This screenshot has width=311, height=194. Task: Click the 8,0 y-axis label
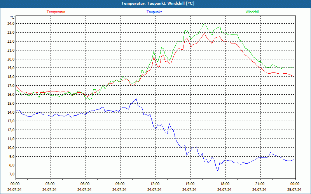12,165
